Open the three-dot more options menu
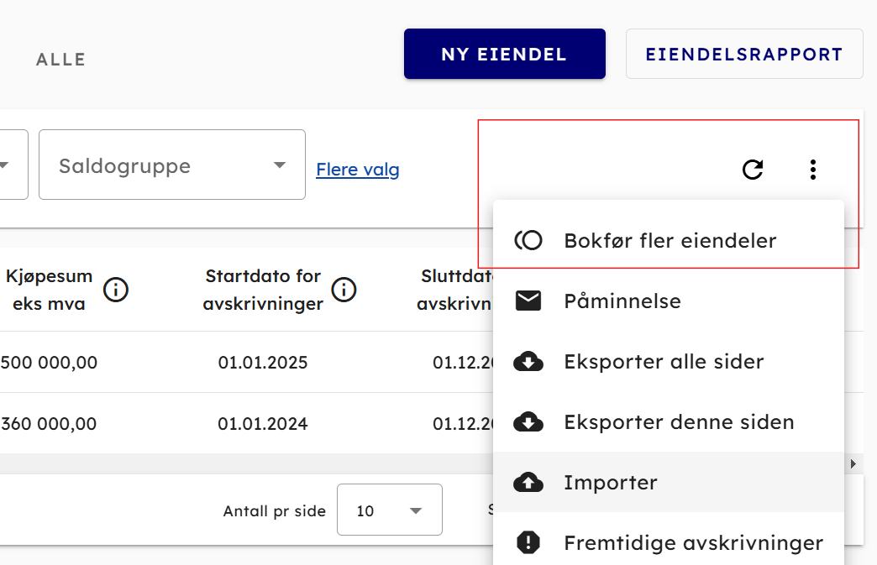The height and width of the screenshot is (565, 877). point(812,170)
